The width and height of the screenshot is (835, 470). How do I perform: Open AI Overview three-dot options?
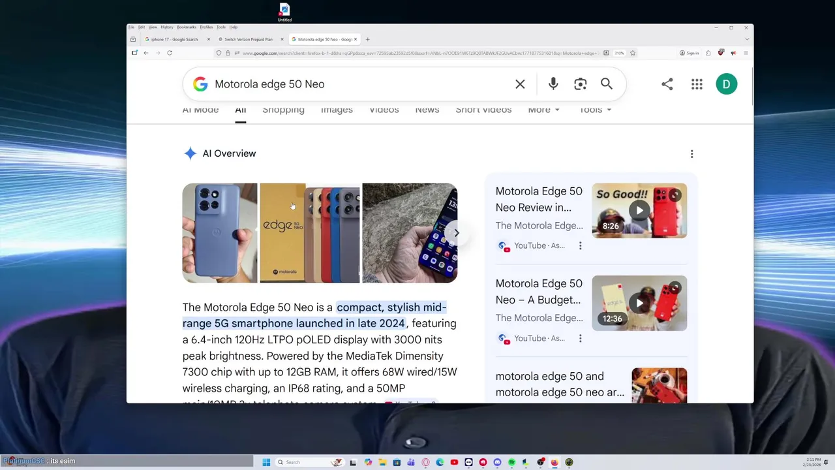coord(691,154)
